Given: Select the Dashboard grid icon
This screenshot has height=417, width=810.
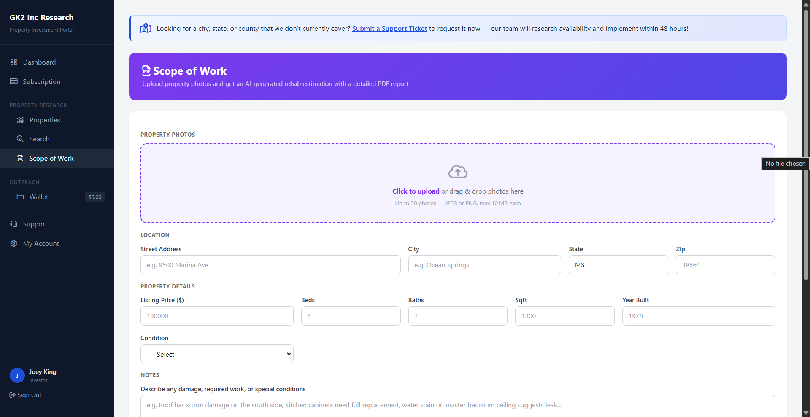Looking at the screenshot, I should coord(14,62).
